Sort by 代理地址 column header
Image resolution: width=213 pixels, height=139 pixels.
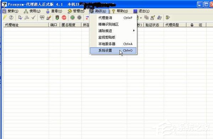click(26, 25)
